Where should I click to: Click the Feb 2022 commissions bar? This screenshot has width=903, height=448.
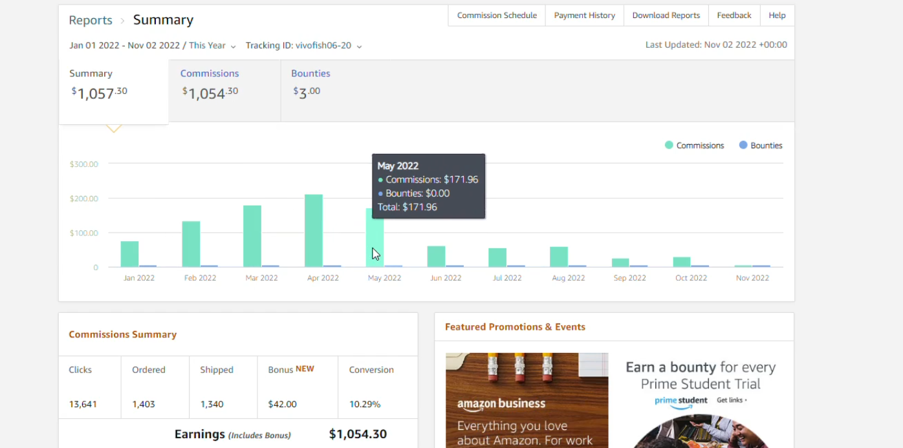191,244
